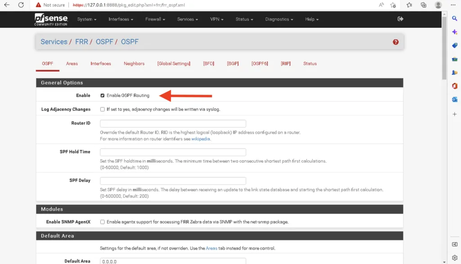Open browser settings and more menu
This screenshot has width=461, height=264.
(453, 5)
